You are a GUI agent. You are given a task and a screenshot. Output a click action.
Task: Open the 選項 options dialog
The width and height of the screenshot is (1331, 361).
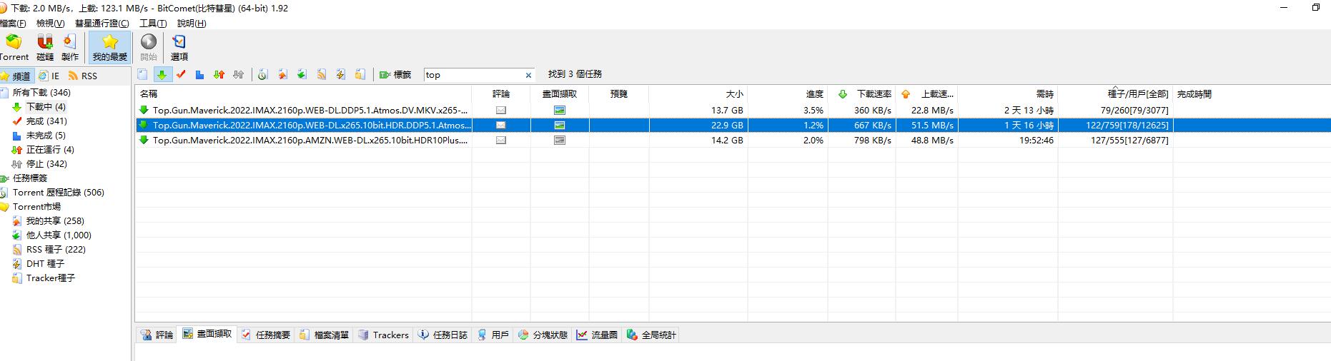179,48
